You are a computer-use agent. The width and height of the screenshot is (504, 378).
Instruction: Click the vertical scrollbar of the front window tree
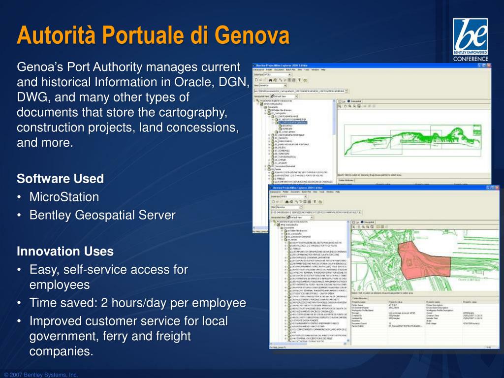[348, 281]
